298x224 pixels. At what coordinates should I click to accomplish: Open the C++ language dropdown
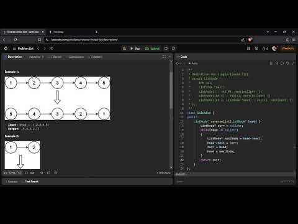click(179, 63)
